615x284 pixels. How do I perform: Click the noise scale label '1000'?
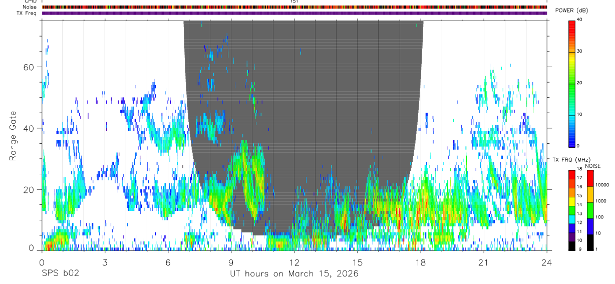click(601, 201)
